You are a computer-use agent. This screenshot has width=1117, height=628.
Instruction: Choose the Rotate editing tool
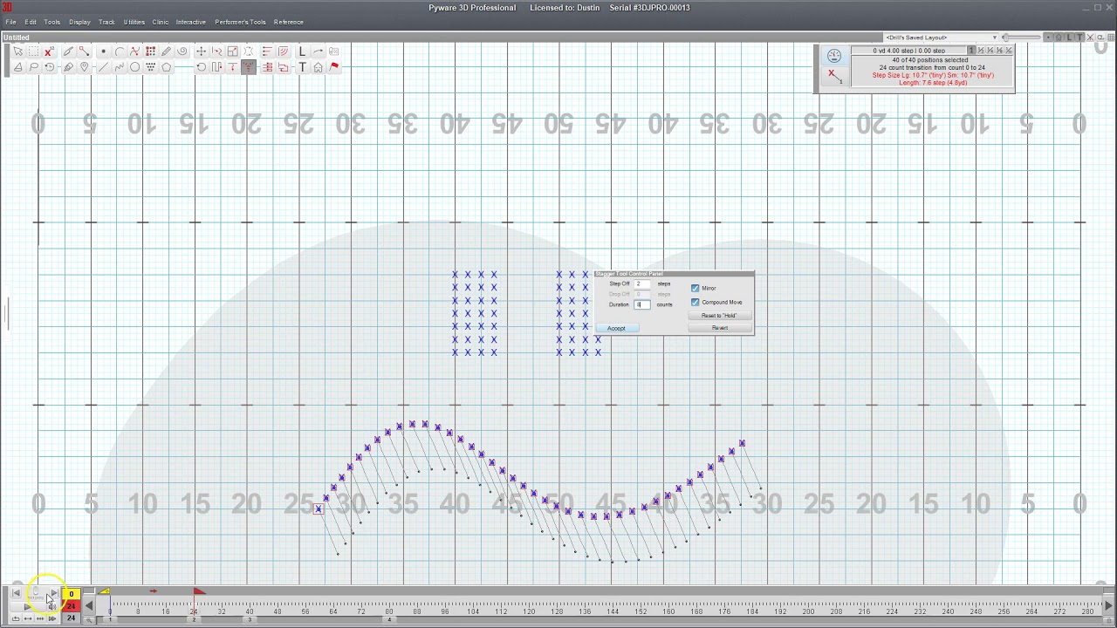pos(201,67)
